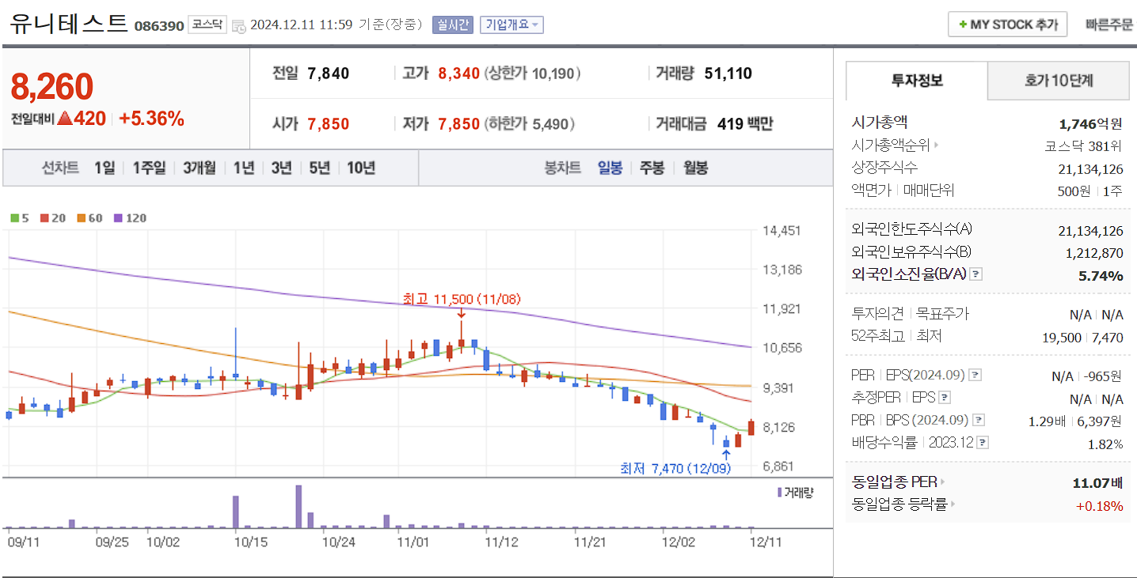Image resolution: width=1137 pixels, height=578 pixels.
Task: Click the 시가 7,850 value
Action: (x=329, y=124)
